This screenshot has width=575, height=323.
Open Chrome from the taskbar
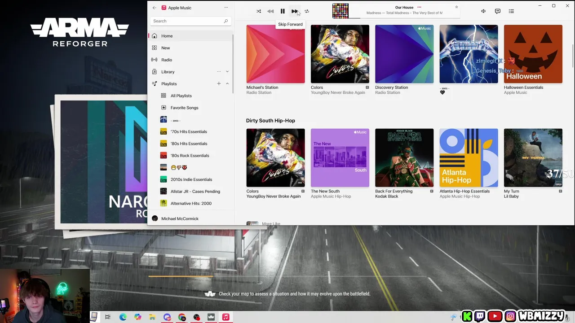point(182,317)
